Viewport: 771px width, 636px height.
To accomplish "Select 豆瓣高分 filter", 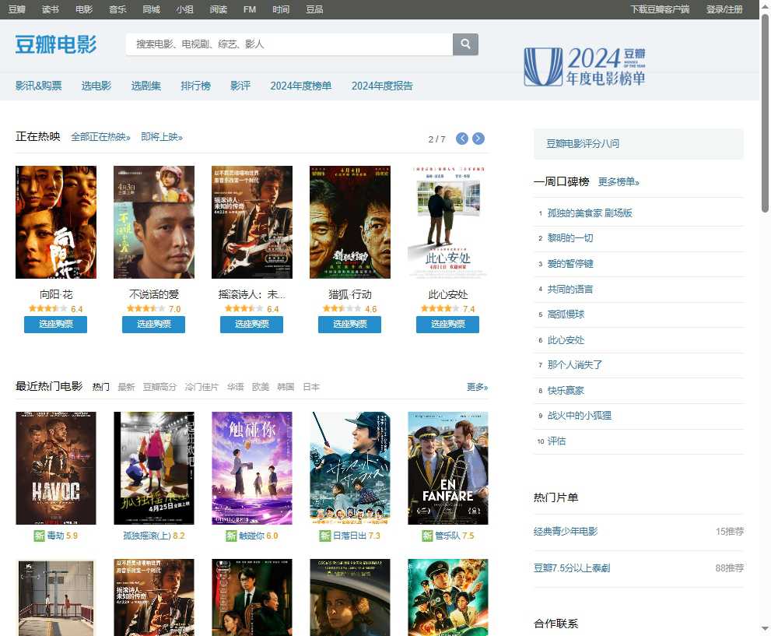I will (159, 387).
